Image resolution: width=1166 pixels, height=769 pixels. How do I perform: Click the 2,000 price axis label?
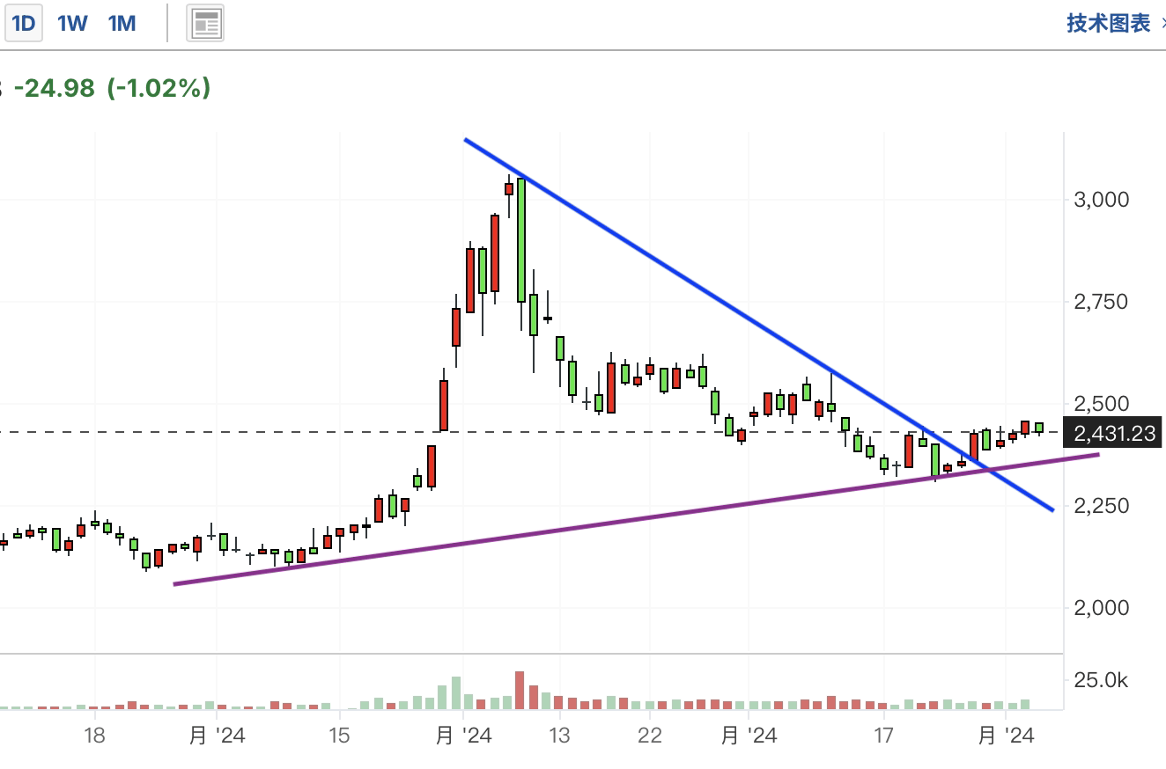click(1101, 608)
